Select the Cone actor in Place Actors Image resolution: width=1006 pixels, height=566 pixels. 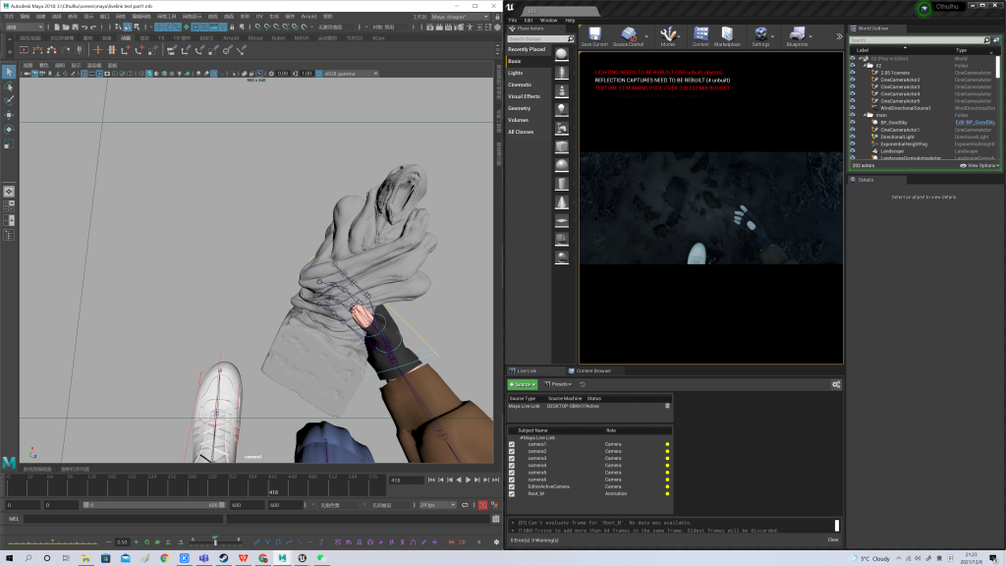(x=561, y=202)
